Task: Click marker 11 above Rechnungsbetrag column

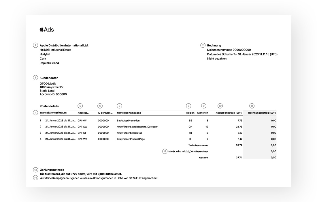Action: click(252, 106)
